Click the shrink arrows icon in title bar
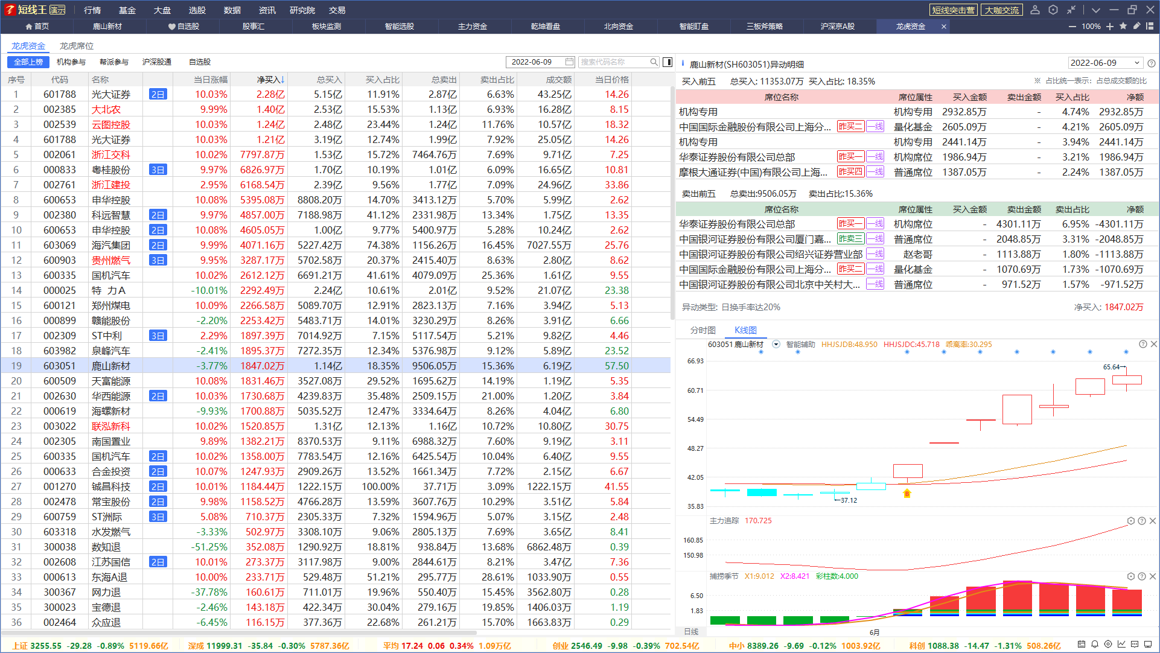Screen dimensions: 1160x653 (x=1071, y=10)
